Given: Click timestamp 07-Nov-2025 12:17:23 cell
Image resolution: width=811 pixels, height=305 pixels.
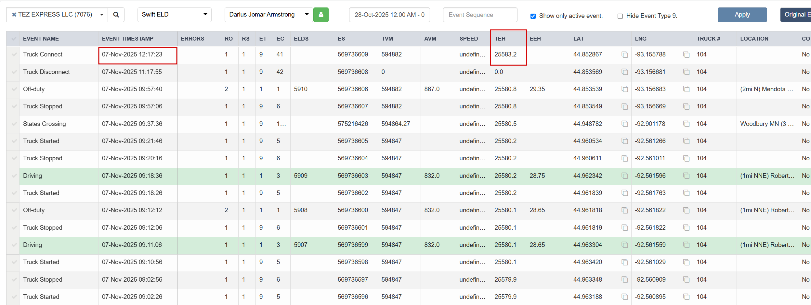Looking at the screenshot, I should (x=138, y=55).
